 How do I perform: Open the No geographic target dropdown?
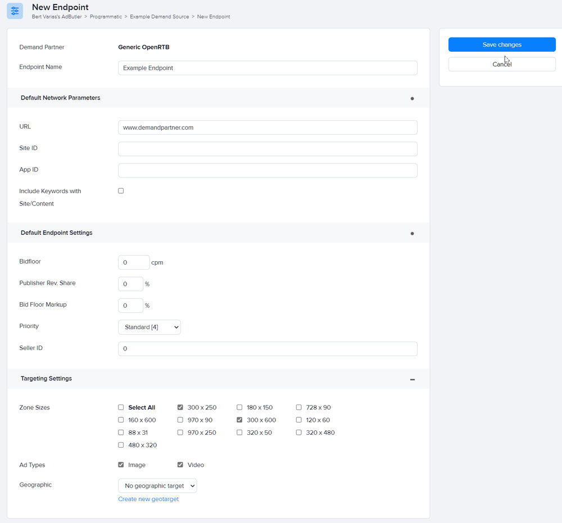pos(157,486)
